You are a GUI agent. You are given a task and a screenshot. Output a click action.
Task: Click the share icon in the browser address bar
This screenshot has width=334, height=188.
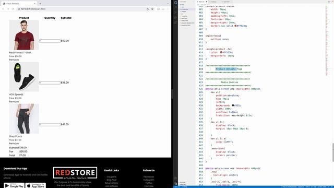tap(147, 9)
